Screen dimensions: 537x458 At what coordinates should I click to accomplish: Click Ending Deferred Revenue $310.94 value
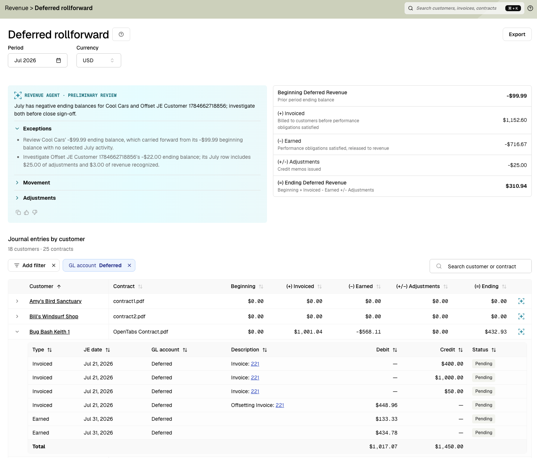click(x=516, y=186)
